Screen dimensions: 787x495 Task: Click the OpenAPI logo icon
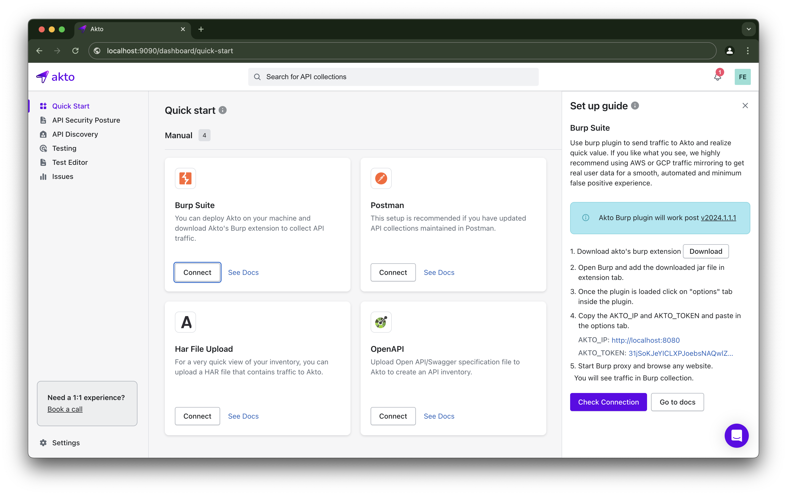coord(381,322)
